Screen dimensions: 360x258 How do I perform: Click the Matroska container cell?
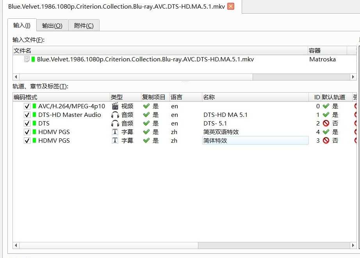tap(323, 59)
